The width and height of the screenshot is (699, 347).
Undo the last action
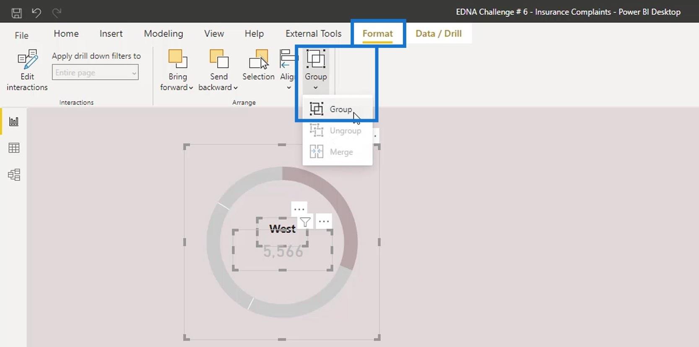(36, 13)
